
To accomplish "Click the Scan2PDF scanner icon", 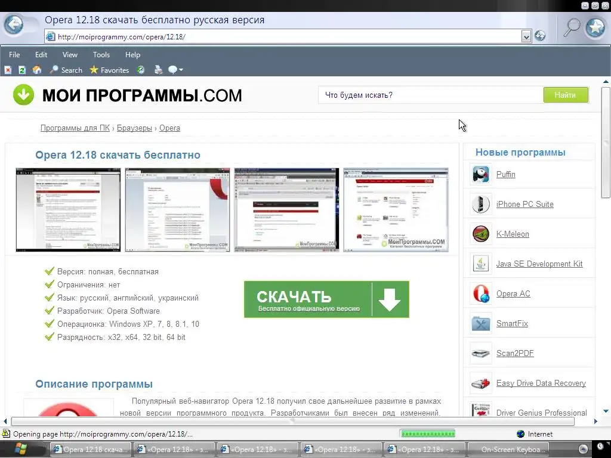I will [x=480, y=353].
